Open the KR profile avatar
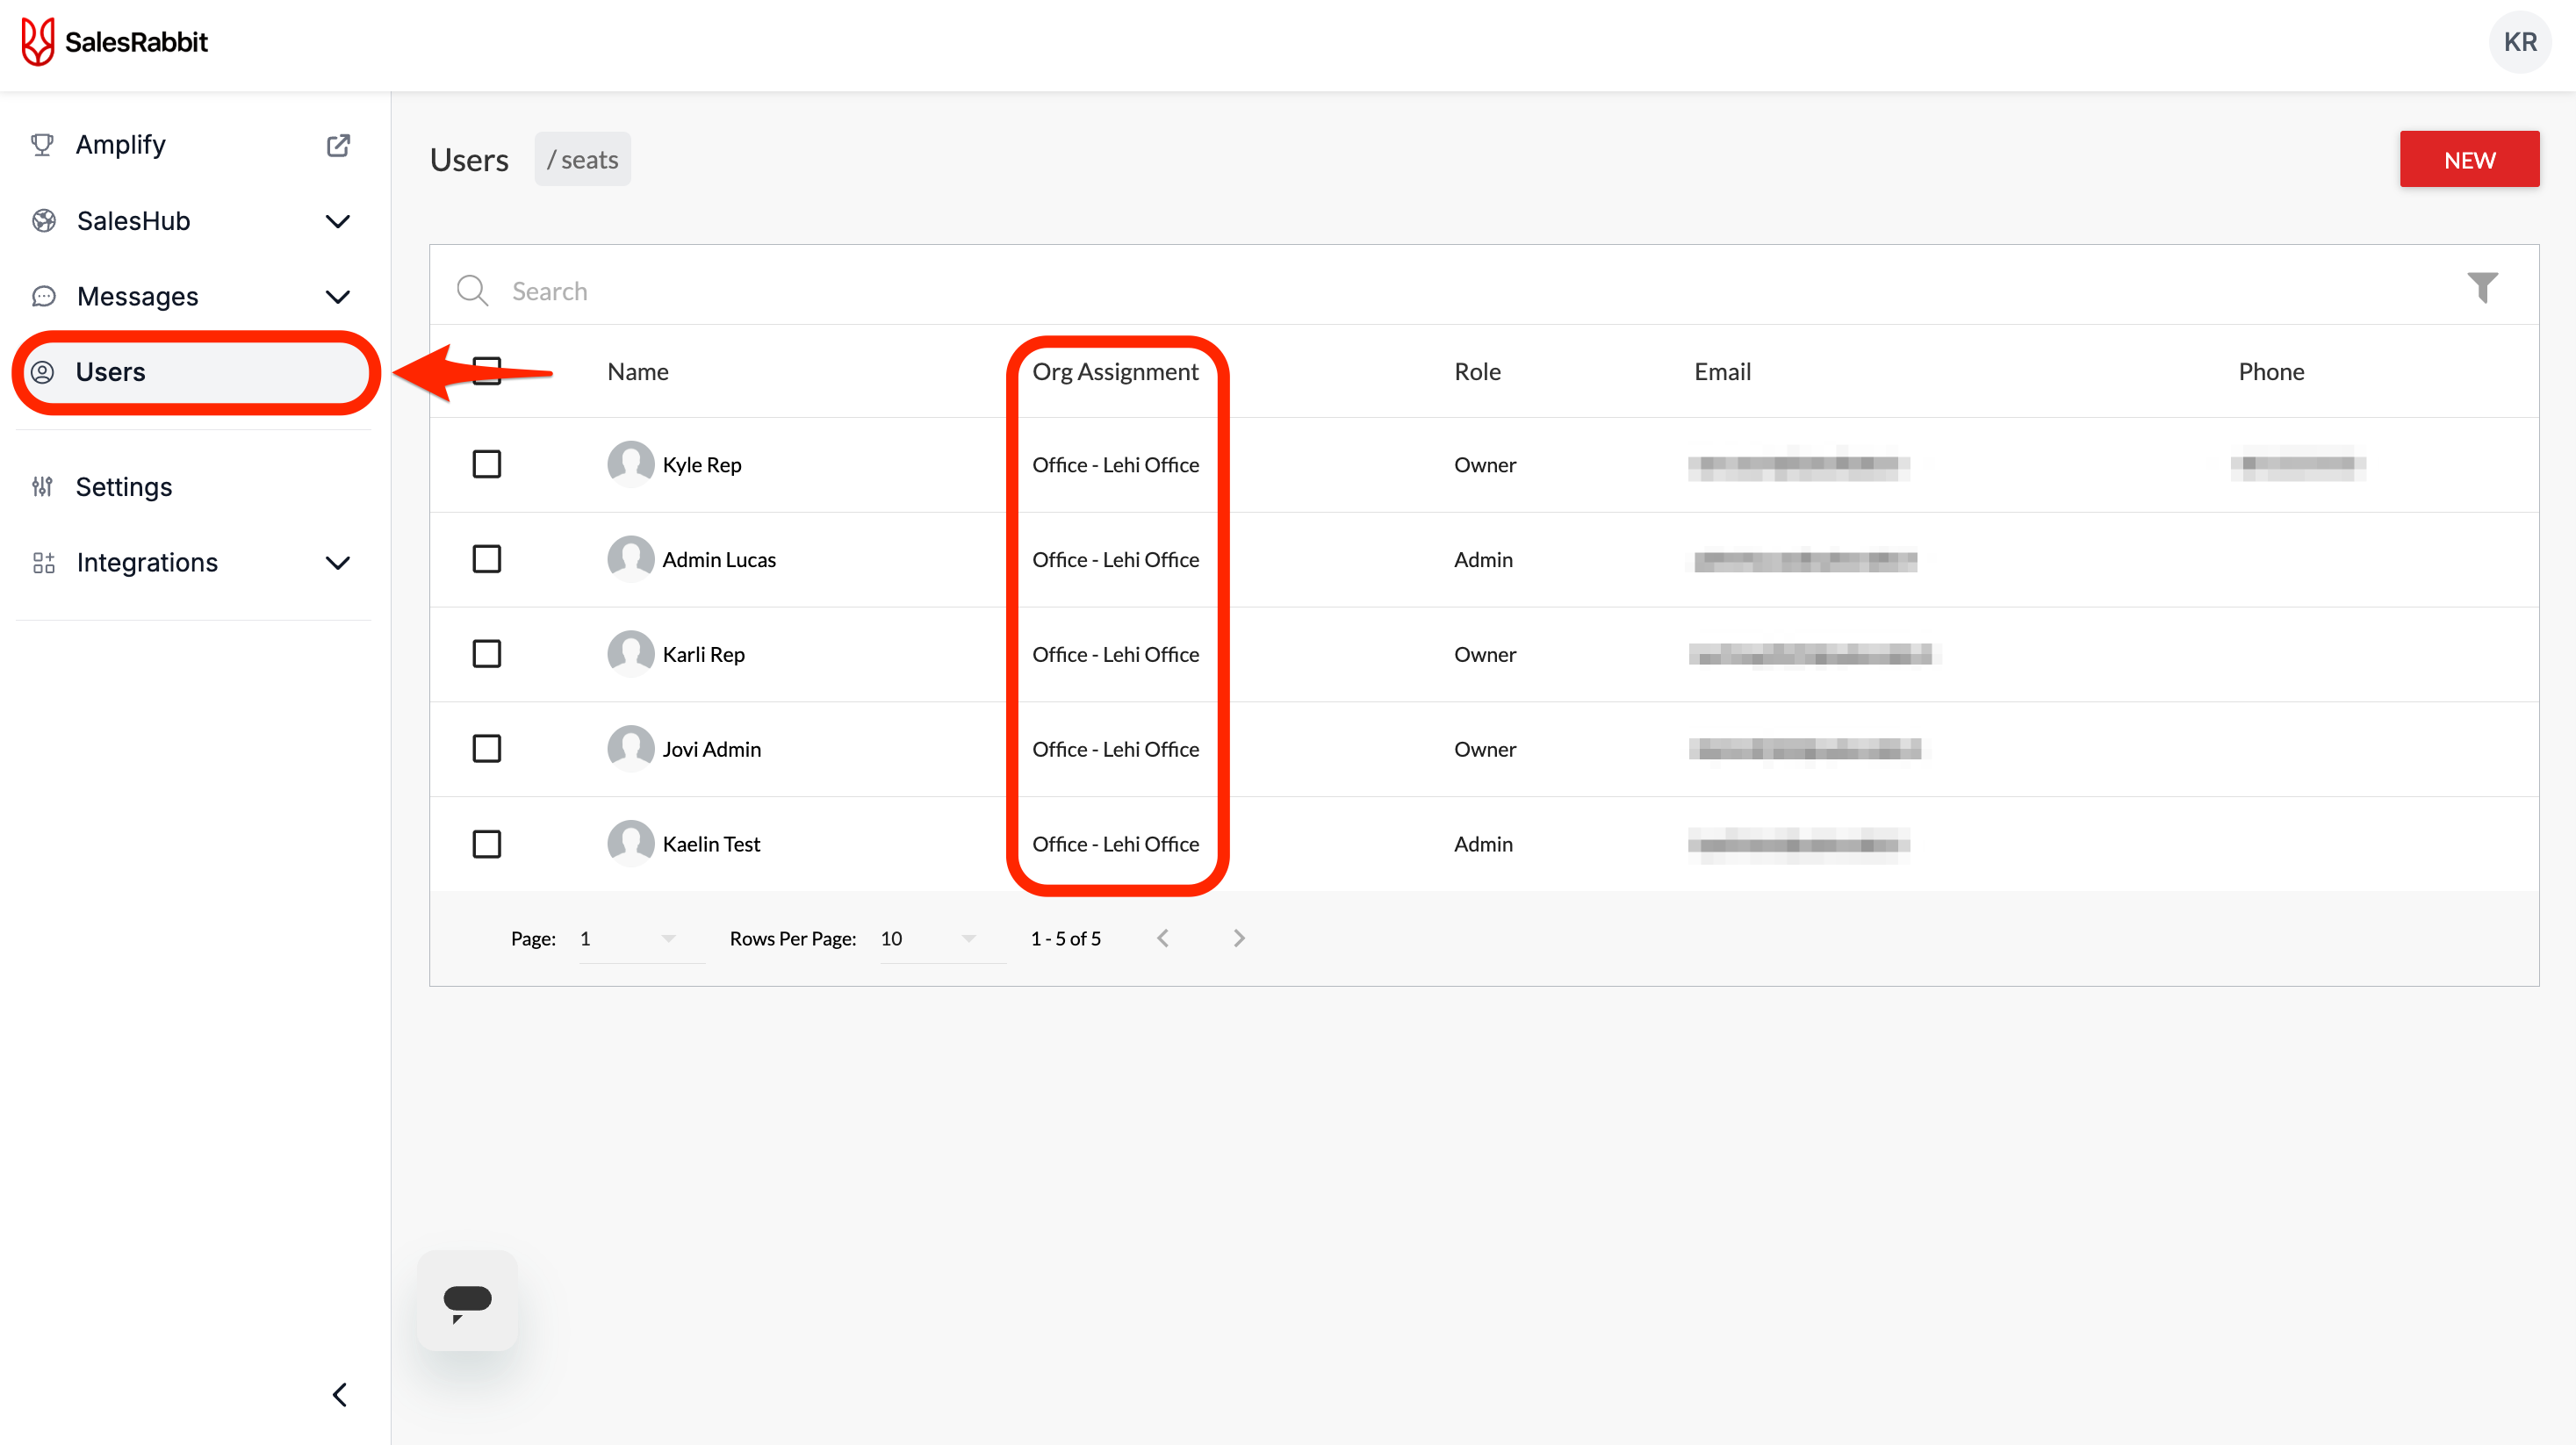Image resolution: width=2576 pixels, height=1445 pixels. pyautogui.click(x=2518, y=42)
